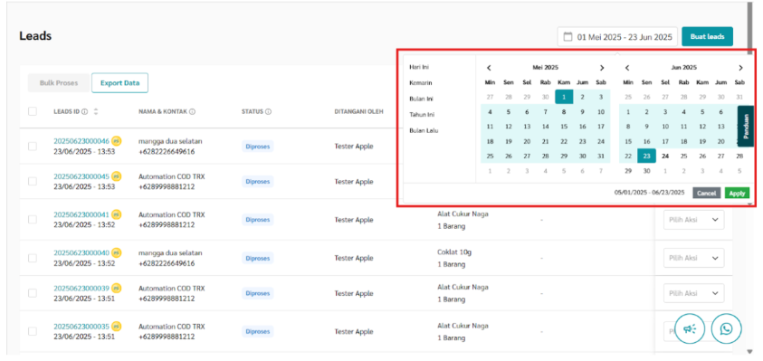This screenshot has height=361, width=763.
Task: Open lead 20250623000040 link
Action: 81,253
